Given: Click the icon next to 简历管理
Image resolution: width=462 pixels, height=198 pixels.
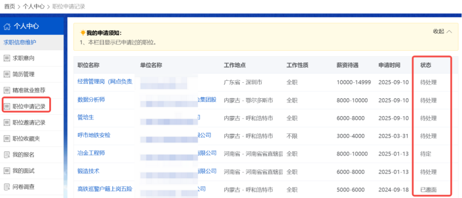Looking at the screenshot, I should [x=7, y=74].
